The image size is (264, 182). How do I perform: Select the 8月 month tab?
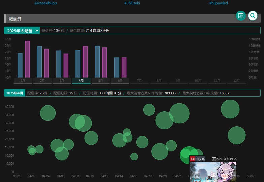[x=159, y=81]
